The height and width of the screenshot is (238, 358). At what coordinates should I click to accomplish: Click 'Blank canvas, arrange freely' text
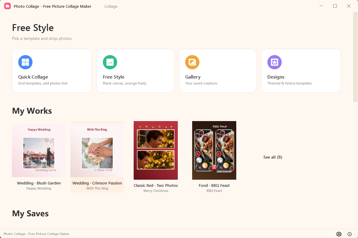pos(125,83)
